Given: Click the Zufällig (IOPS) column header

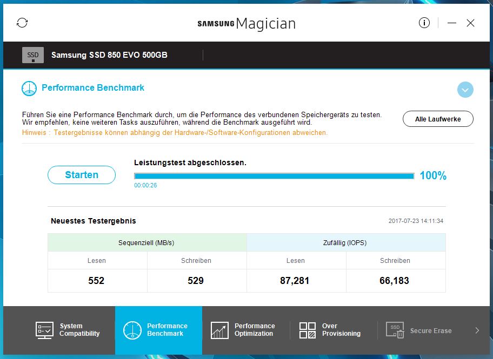Looking at the screenshot, I should [346, 242].
